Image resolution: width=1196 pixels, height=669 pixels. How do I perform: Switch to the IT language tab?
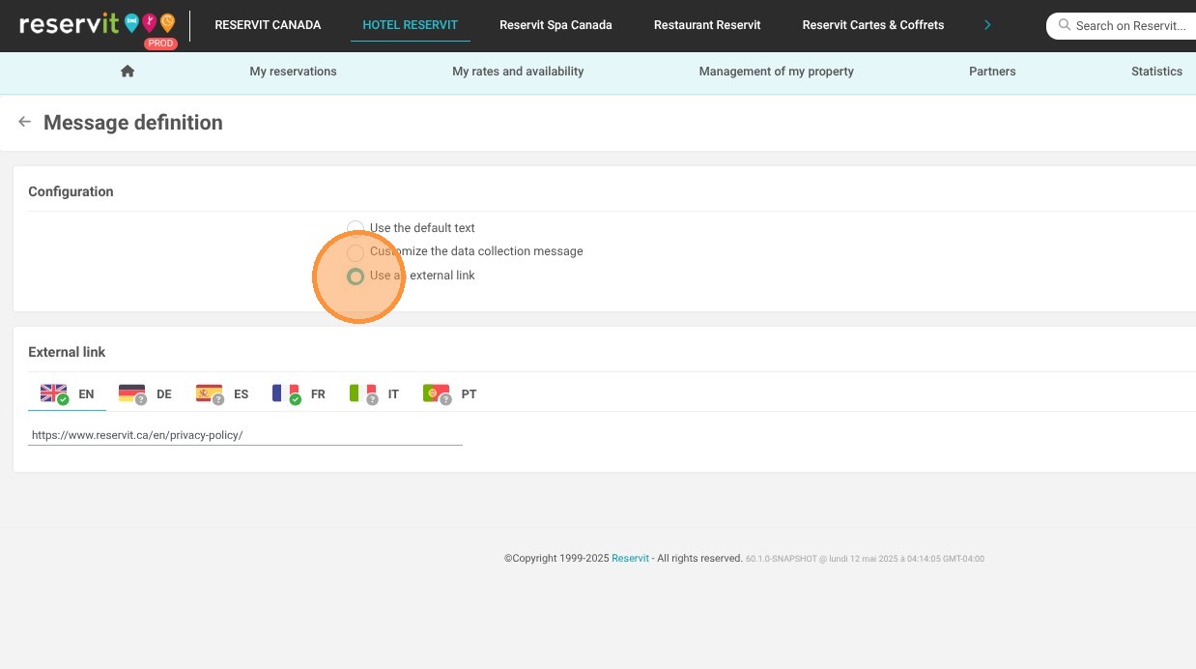tap(375, 393)
